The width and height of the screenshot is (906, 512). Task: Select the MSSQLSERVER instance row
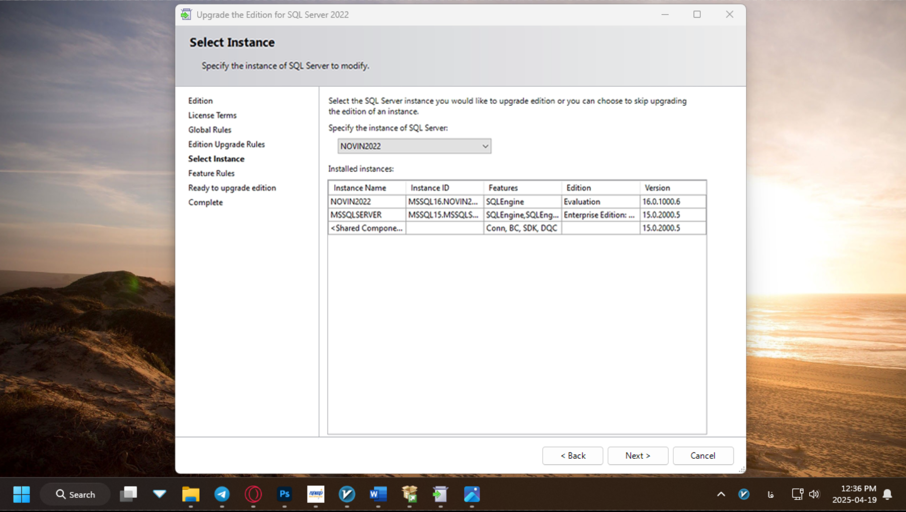click(x=517, y=215)
